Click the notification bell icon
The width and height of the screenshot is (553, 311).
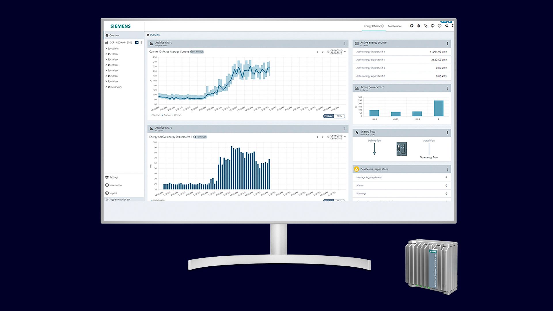pyautogui.click(x=418, y=26)
